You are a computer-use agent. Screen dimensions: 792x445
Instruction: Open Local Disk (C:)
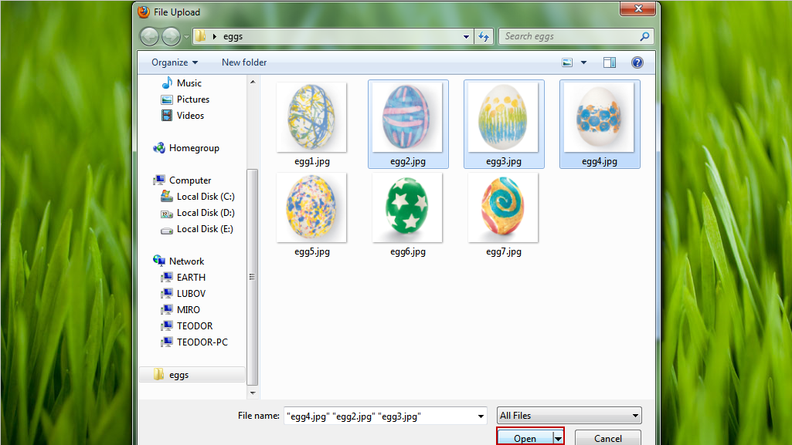click(198, 197)
